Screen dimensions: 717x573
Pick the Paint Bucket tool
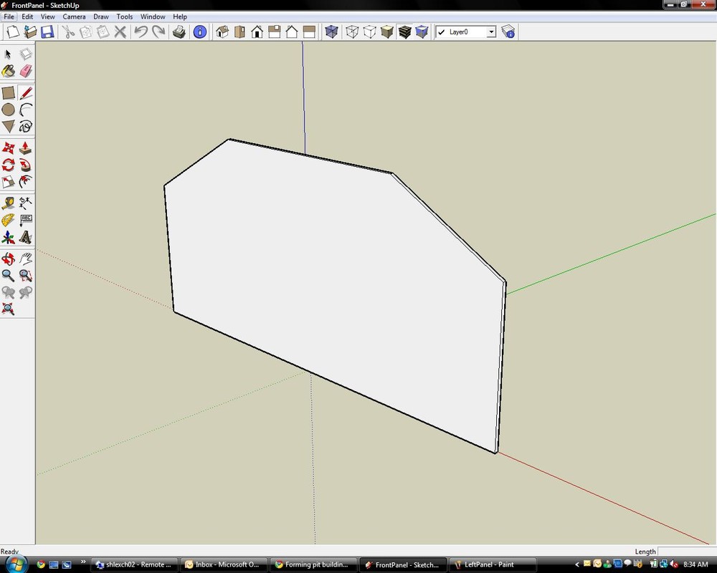pyautogui.click(x=9, y=71)
